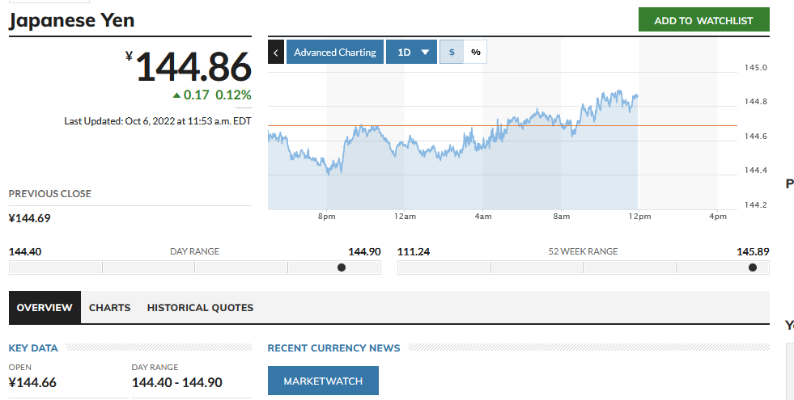Click the 52 week high 145.89
This screenshot has height=400, width=794.
pyautogui.click(x=753, y=251)
